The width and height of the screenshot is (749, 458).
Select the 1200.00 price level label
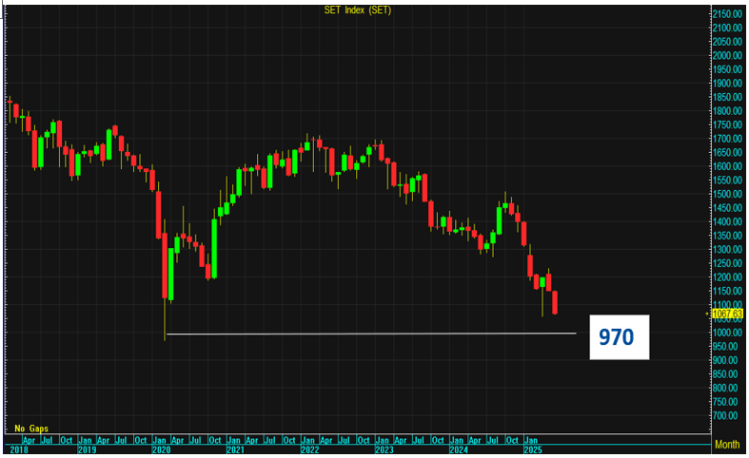point(727,277)
